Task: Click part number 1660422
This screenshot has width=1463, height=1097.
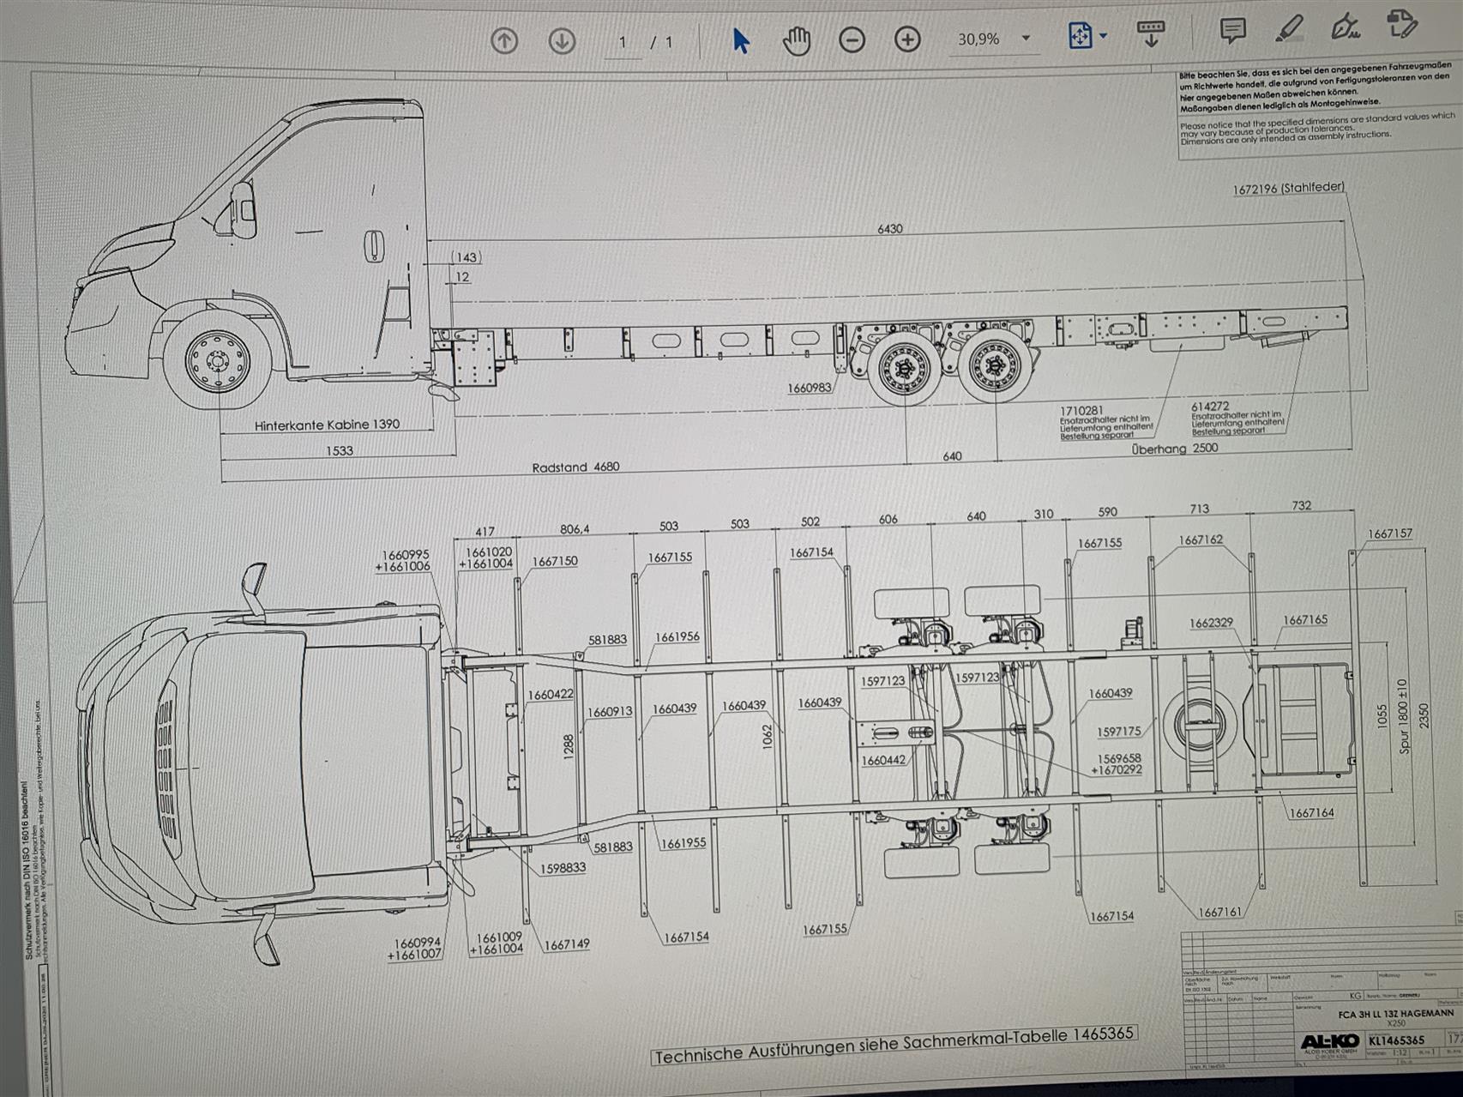Action: click(550, 694)
